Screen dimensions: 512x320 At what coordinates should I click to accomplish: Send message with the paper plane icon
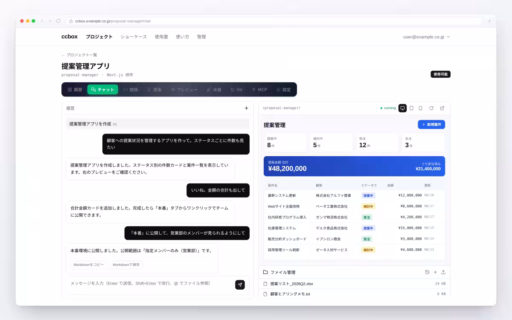tap(240, 285)
